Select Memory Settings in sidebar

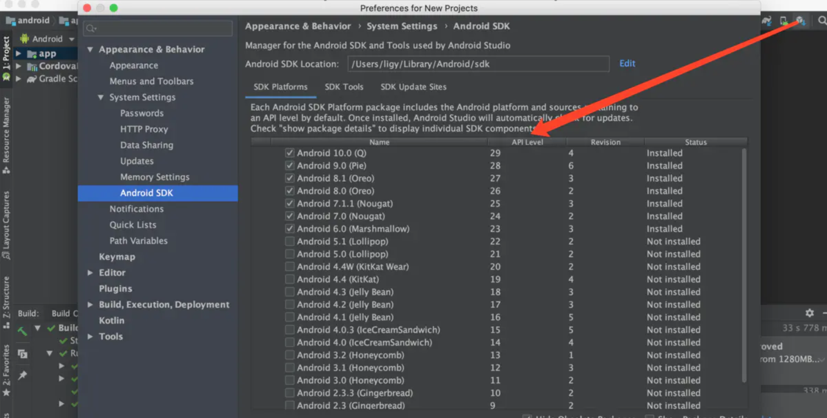point(155,177)
